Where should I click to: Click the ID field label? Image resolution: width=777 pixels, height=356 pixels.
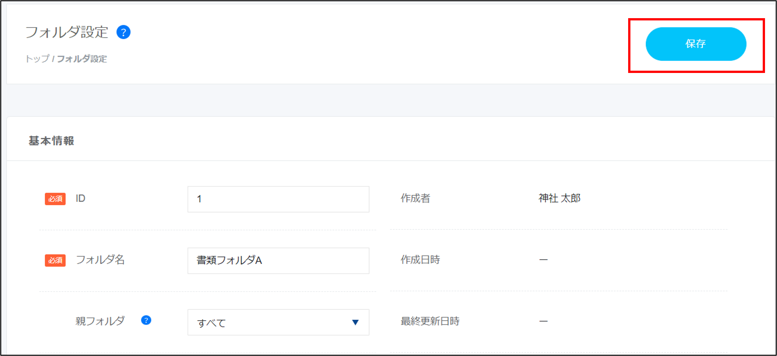[x=80, y=198]
